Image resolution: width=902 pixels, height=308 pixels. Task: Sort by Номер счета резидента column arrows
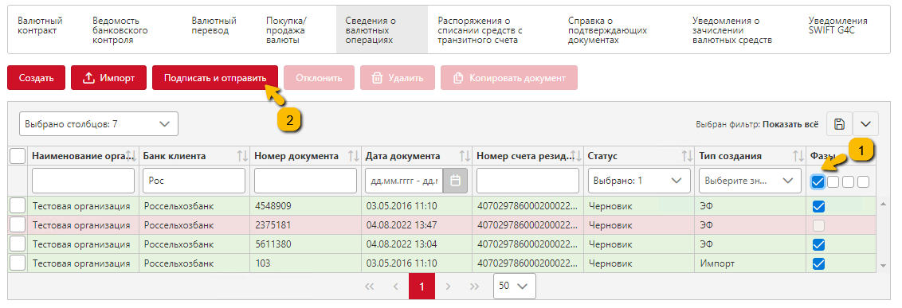[x=575, y=156]
